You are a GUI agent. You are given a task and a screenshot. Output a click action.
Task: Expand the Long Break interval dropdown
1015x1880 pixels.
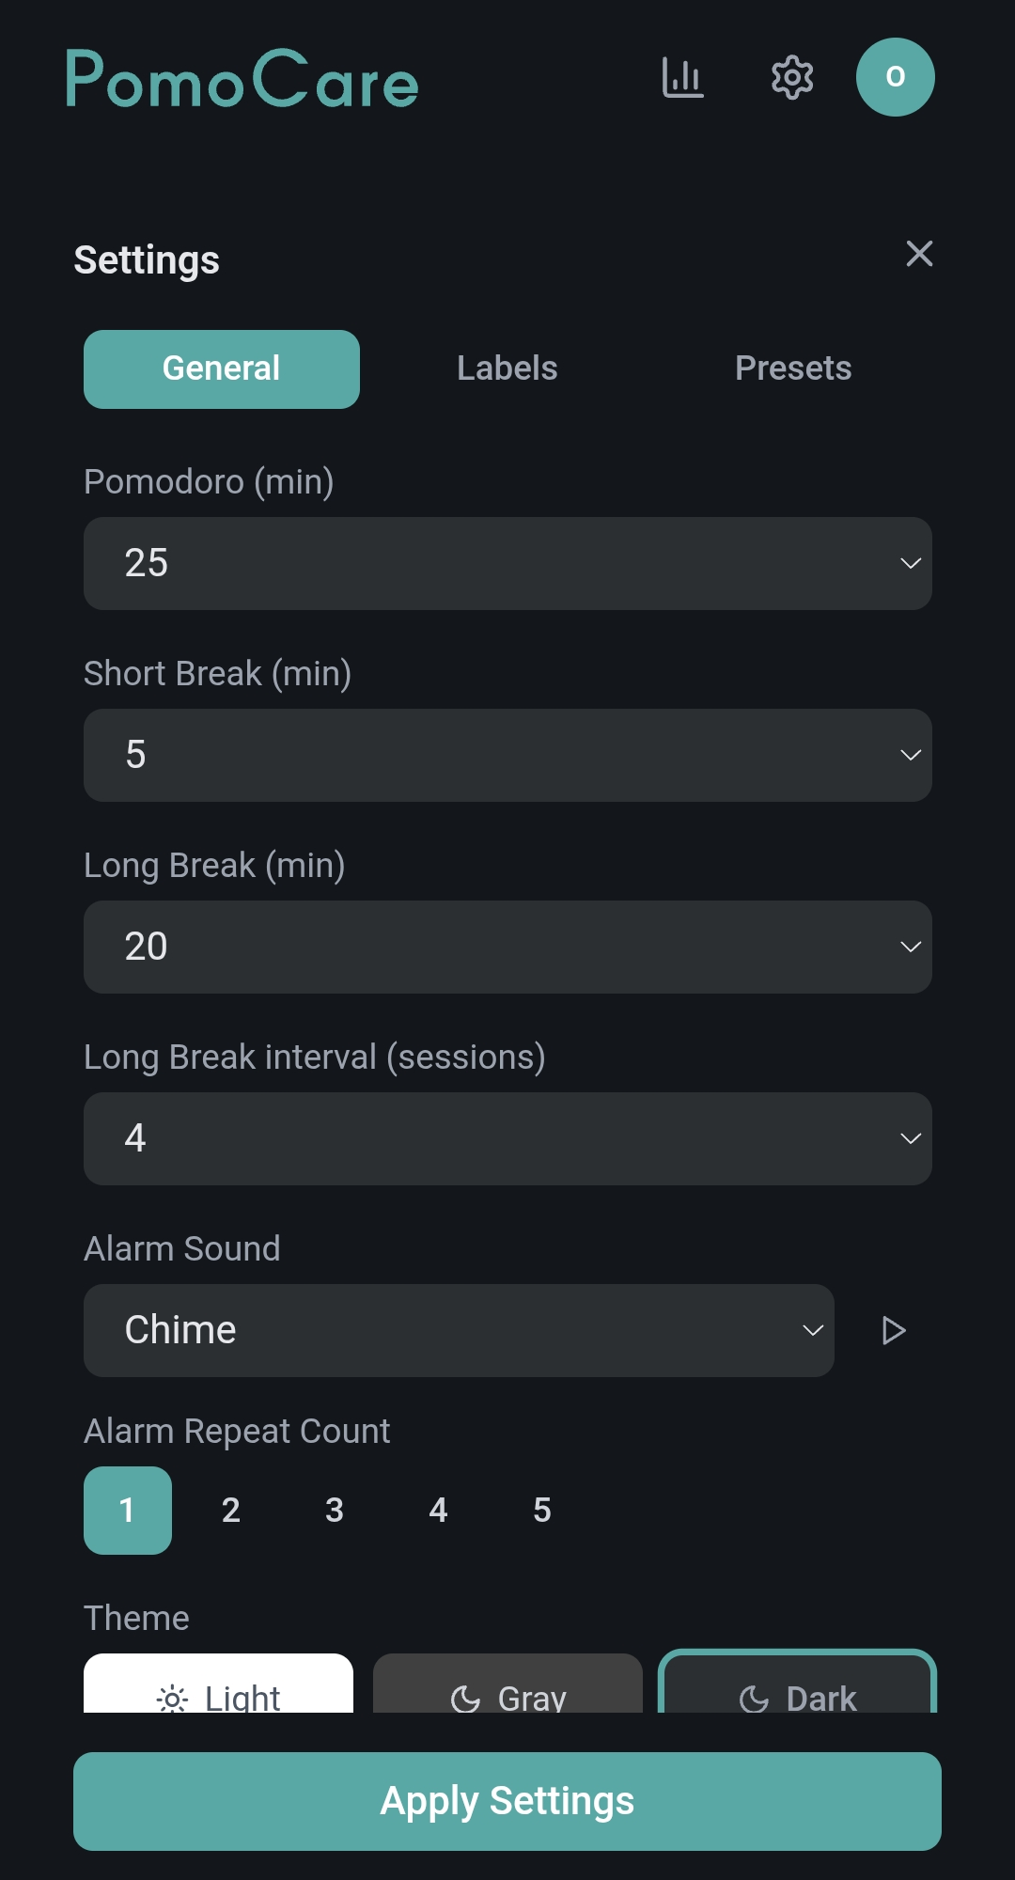[507, 1138]
